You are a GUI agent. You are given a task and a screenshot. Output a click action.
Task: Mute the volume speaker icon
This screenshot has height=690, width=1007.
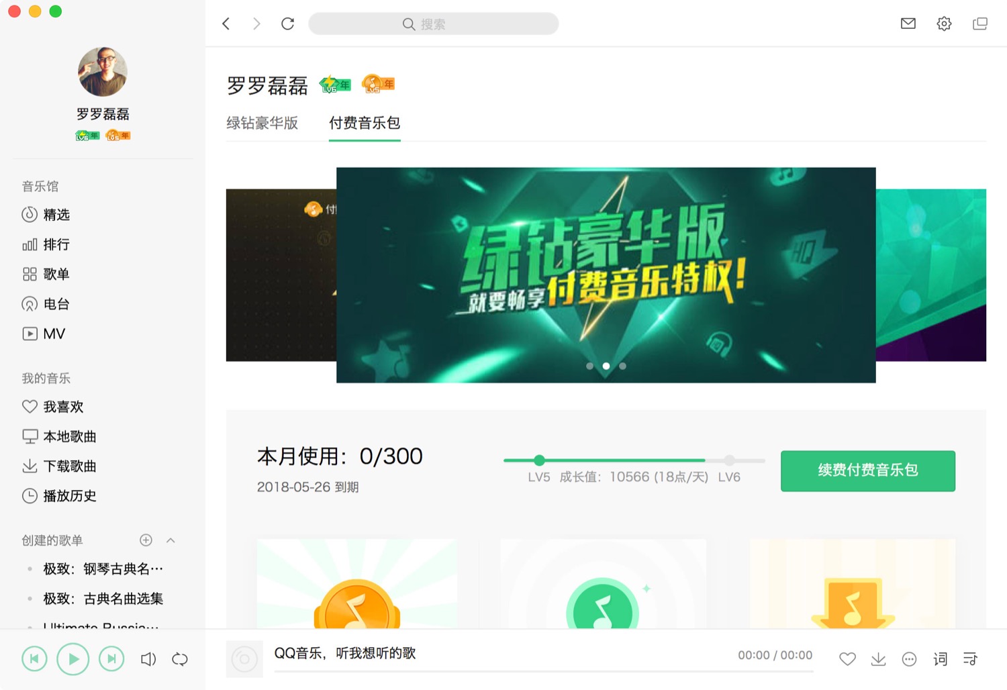click(148, 659)
